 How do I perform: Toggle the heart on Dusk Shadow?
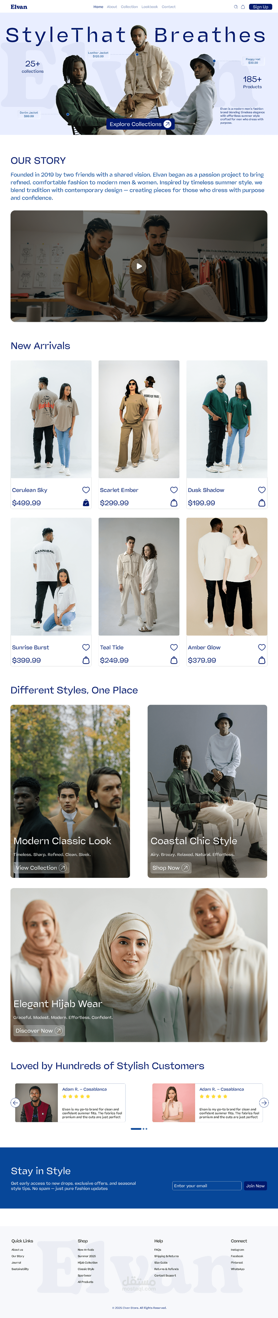pos(262,490)
